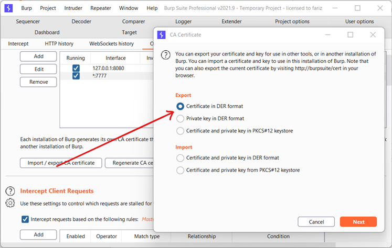Maximize the Burp Suite main window

tap(357, 8)
